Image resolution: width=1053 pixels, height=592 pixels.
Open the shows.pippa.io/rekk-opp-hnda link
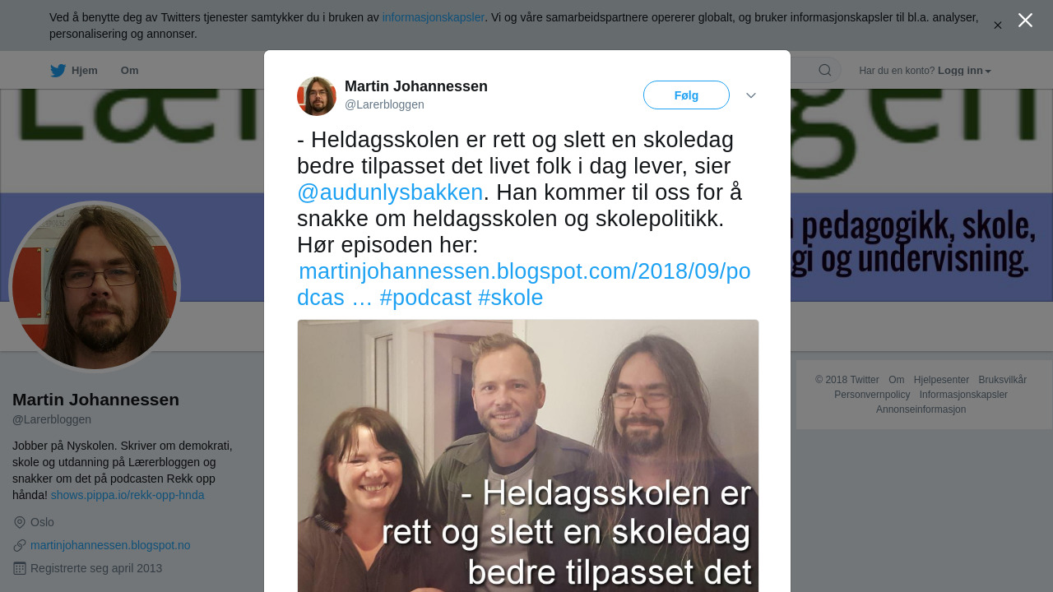(x=128, y=495)
